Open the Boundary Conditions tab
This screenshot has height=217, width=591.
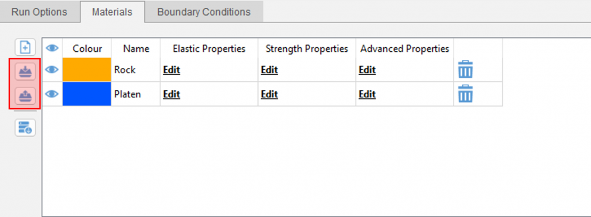204,12
